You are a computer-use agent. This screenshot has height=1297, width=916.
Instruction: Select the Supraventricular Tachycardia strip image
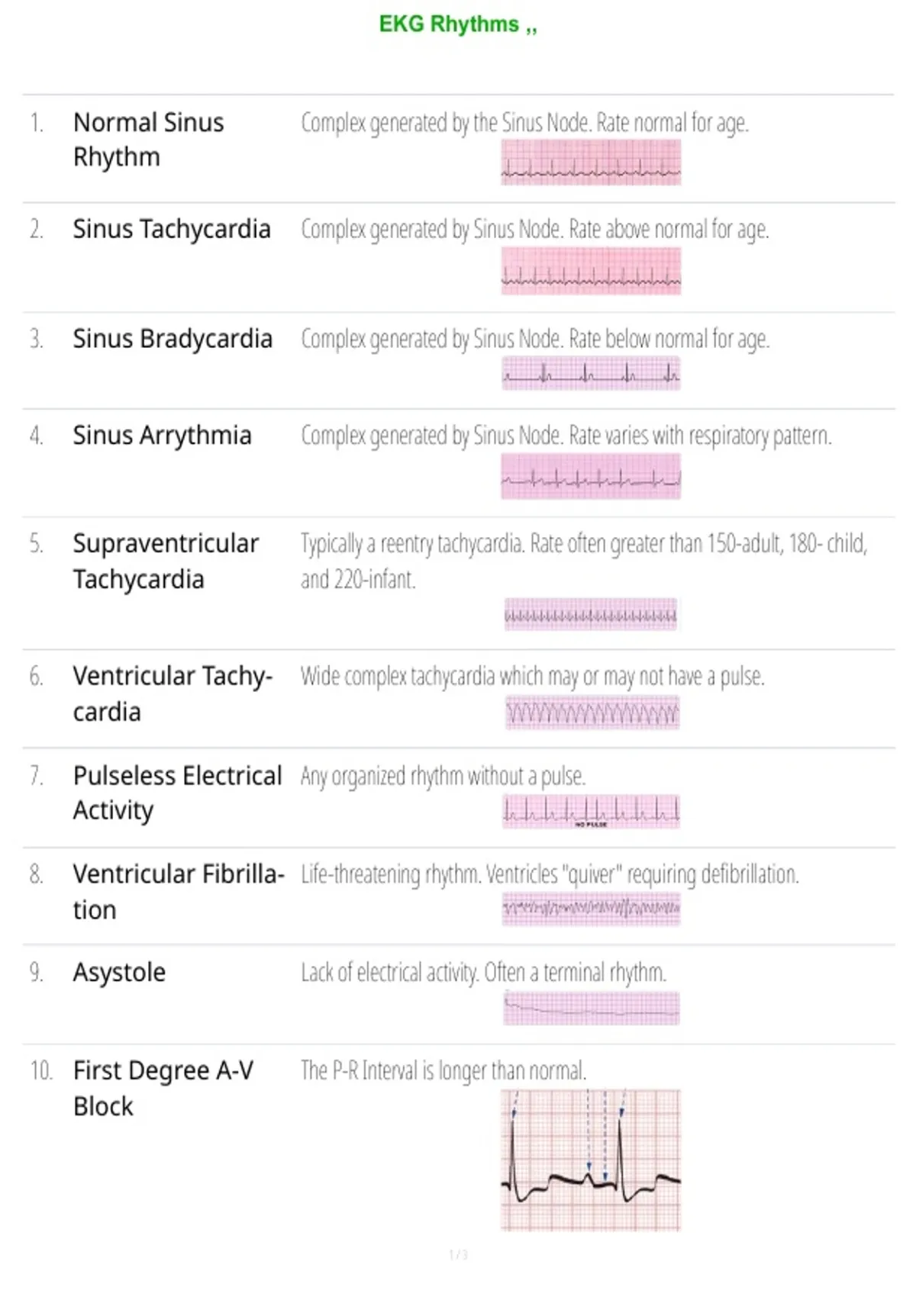tap(591, 615)
